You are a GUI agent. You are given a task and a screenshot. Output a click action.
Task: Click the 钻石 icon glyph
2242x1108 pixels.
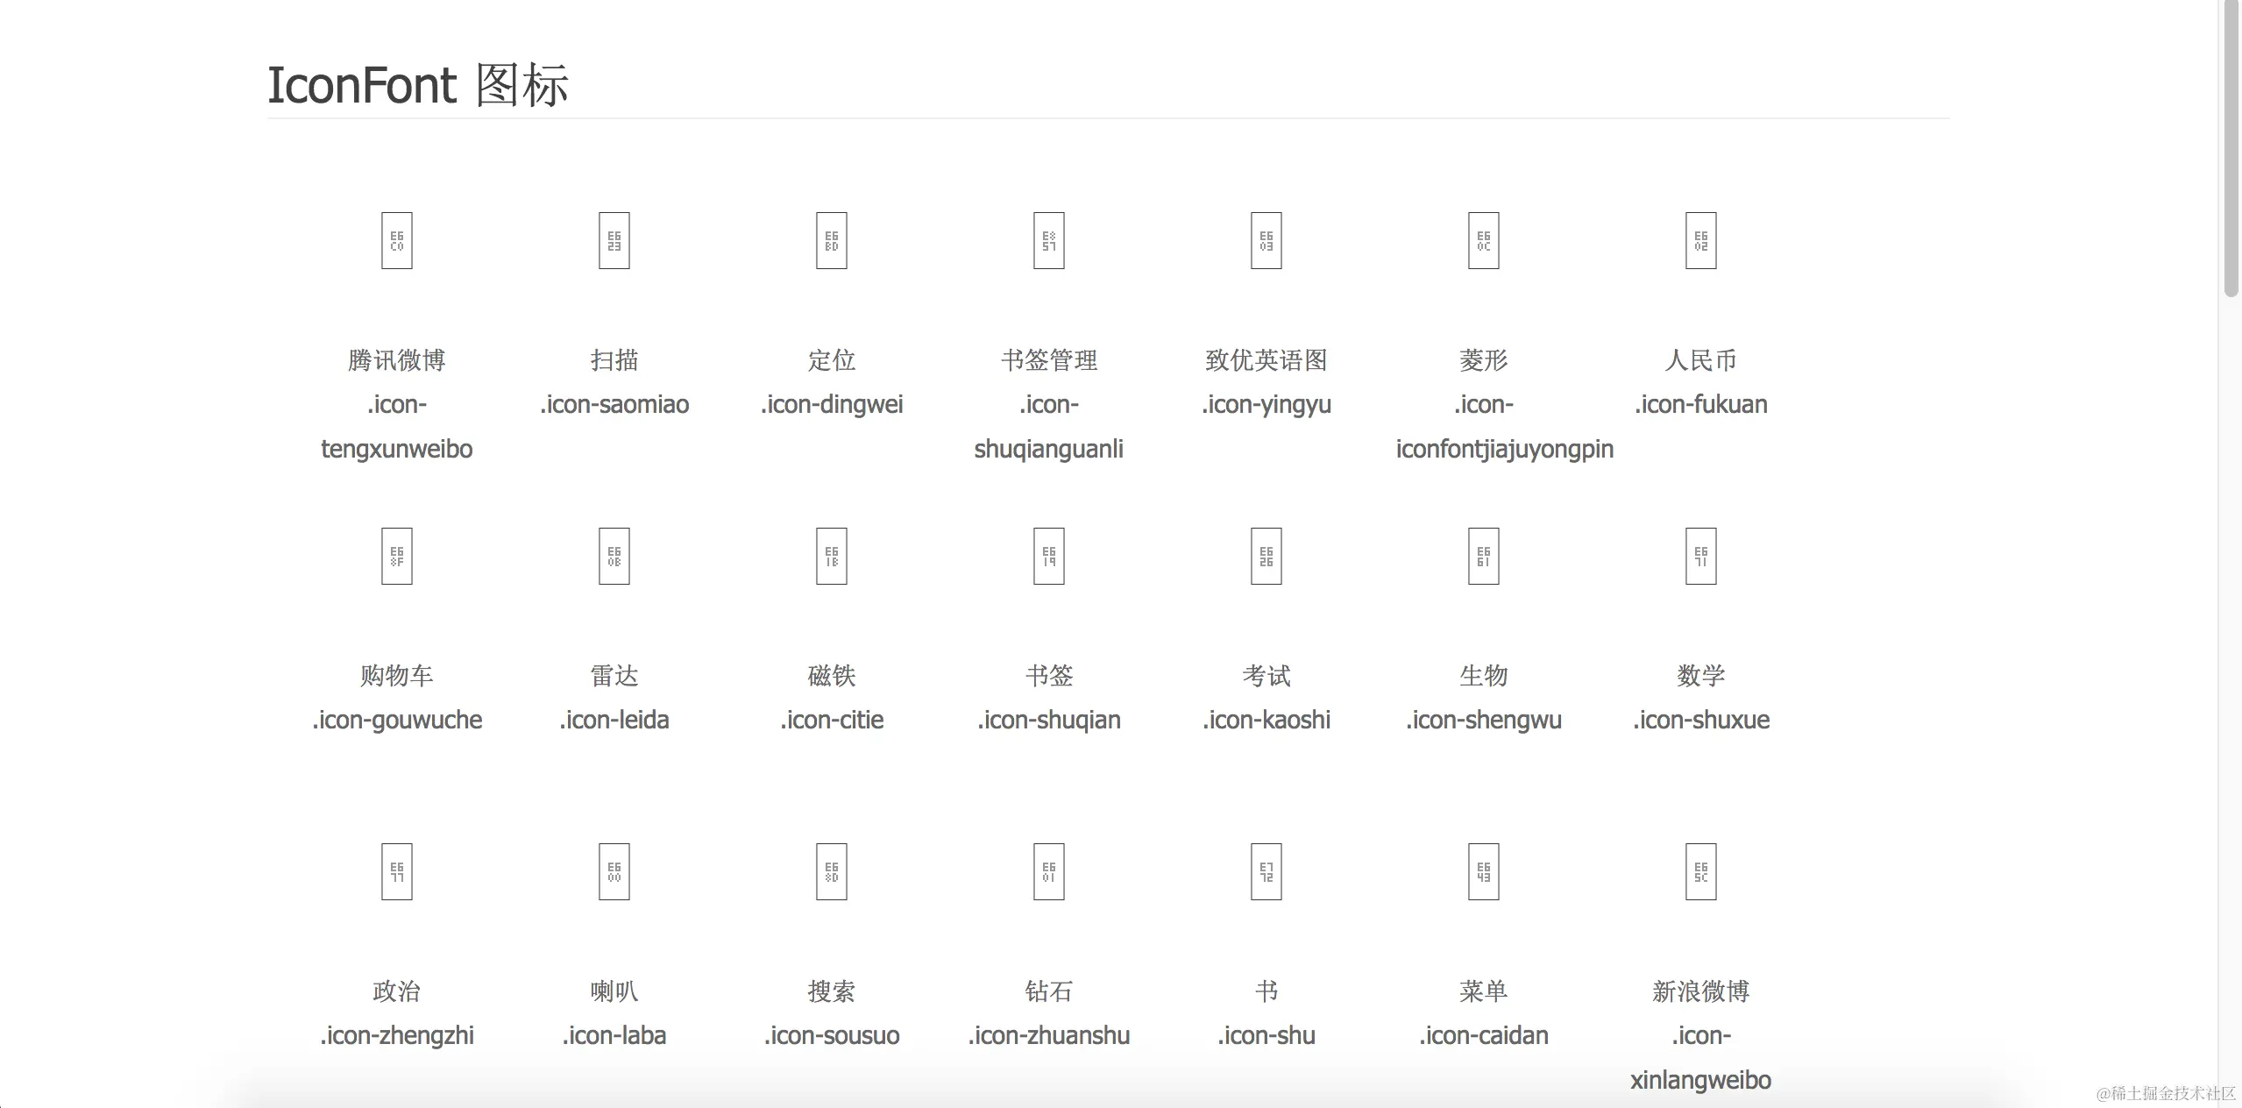click(x=1048, y=871)
